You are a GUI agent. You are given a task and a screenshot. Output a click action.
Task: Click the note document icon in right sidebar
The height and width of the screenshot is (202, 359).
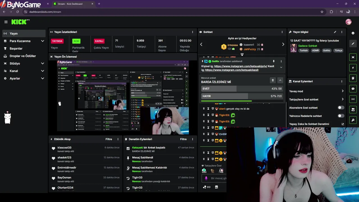click(353, 78)
